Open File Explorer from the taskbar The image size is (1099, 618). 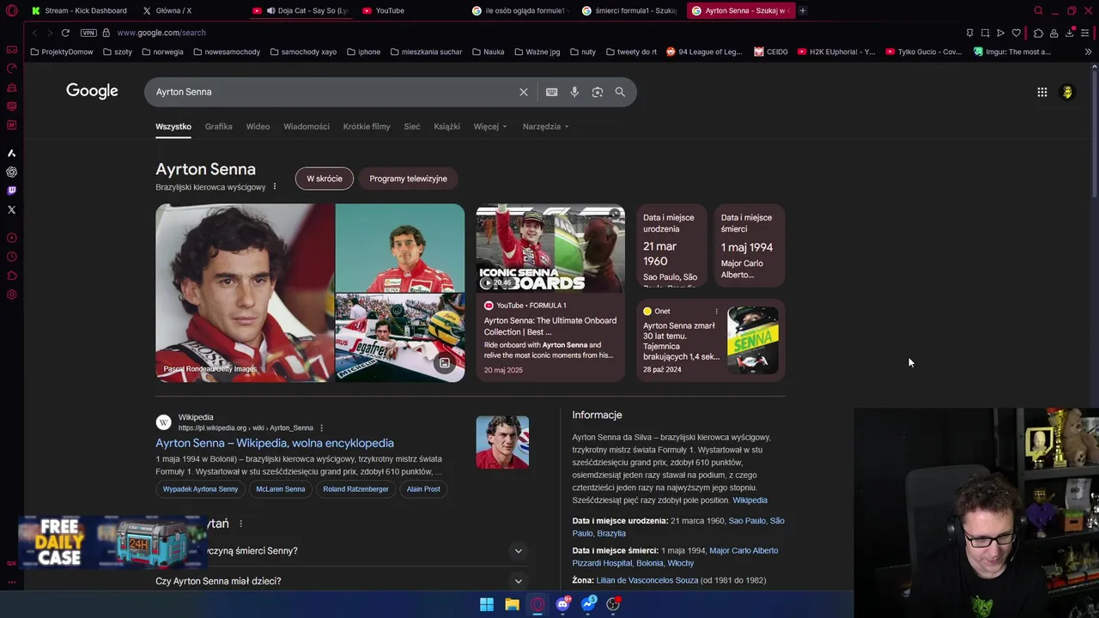click(x=512, y=604)
